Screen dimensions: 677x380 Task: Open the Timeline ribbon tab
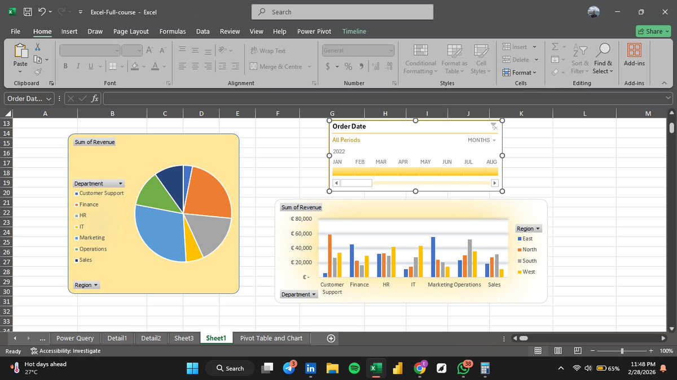pyautogui.click(x=354, y=32)
